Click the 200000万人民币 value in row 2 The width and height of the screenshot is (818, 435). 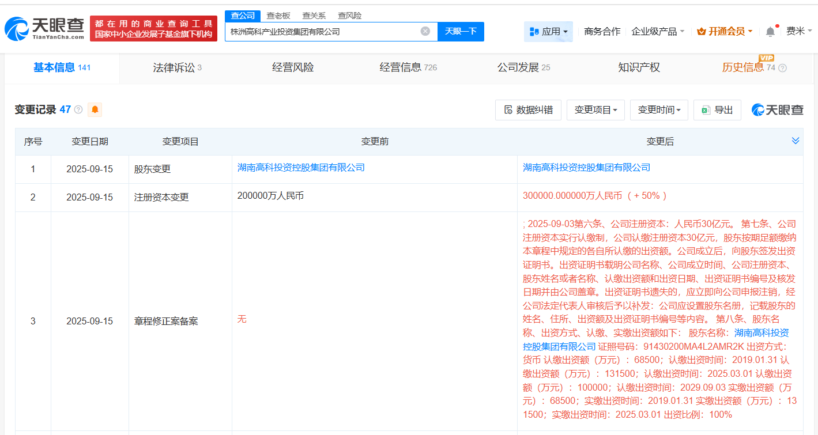coord(270,196)
